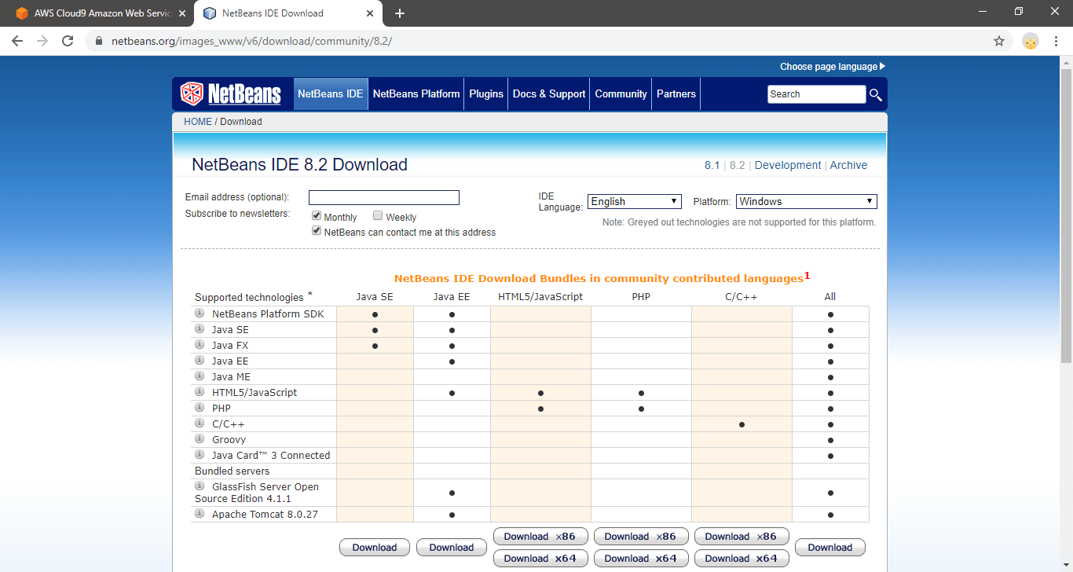Click the Supported technologies header text
The width and height of the screenshot is (1073, 572).
click(x=249, y=297)
